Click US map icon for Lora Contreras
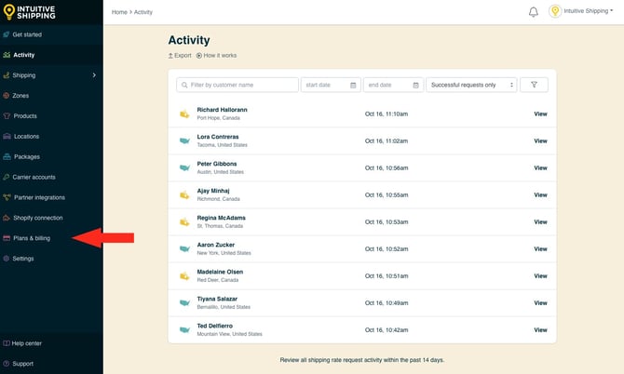 tap(184, 140)
